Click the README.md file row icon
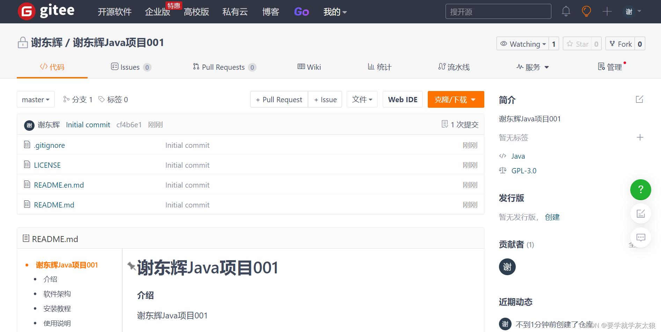 click(27, 204)
